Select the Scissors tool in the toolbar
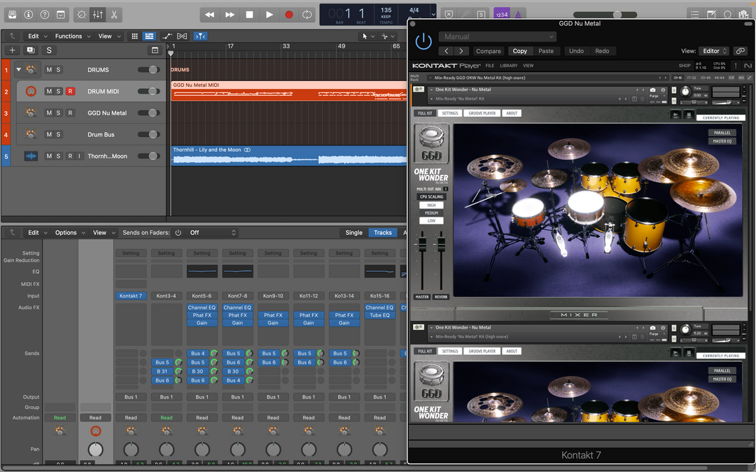Image resolution: width=756 pixels, height=472 pixels. [x=114, y=14]
